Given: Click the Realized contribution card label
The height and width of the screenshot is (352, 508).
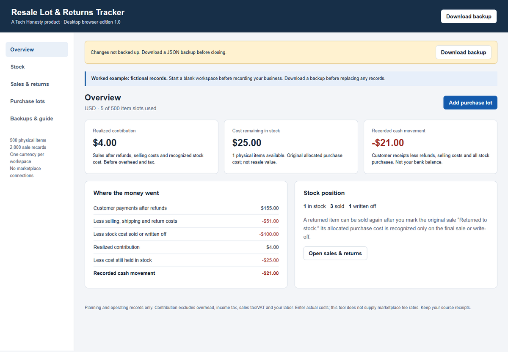Looking at the screenshot, I should pyautogui.click(x=114, y=131).
